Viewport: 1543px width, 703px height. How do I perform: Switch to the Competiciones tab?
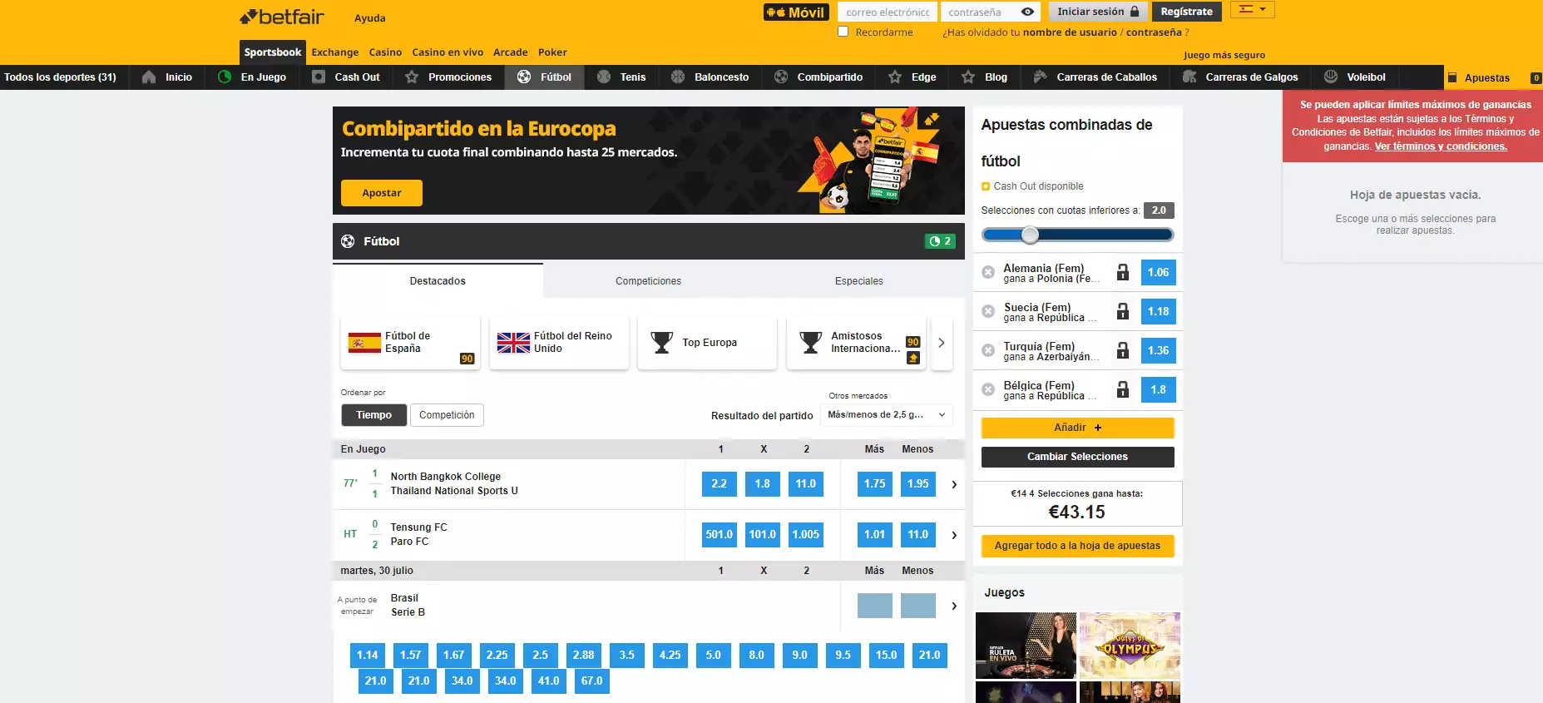coord(648,281)
